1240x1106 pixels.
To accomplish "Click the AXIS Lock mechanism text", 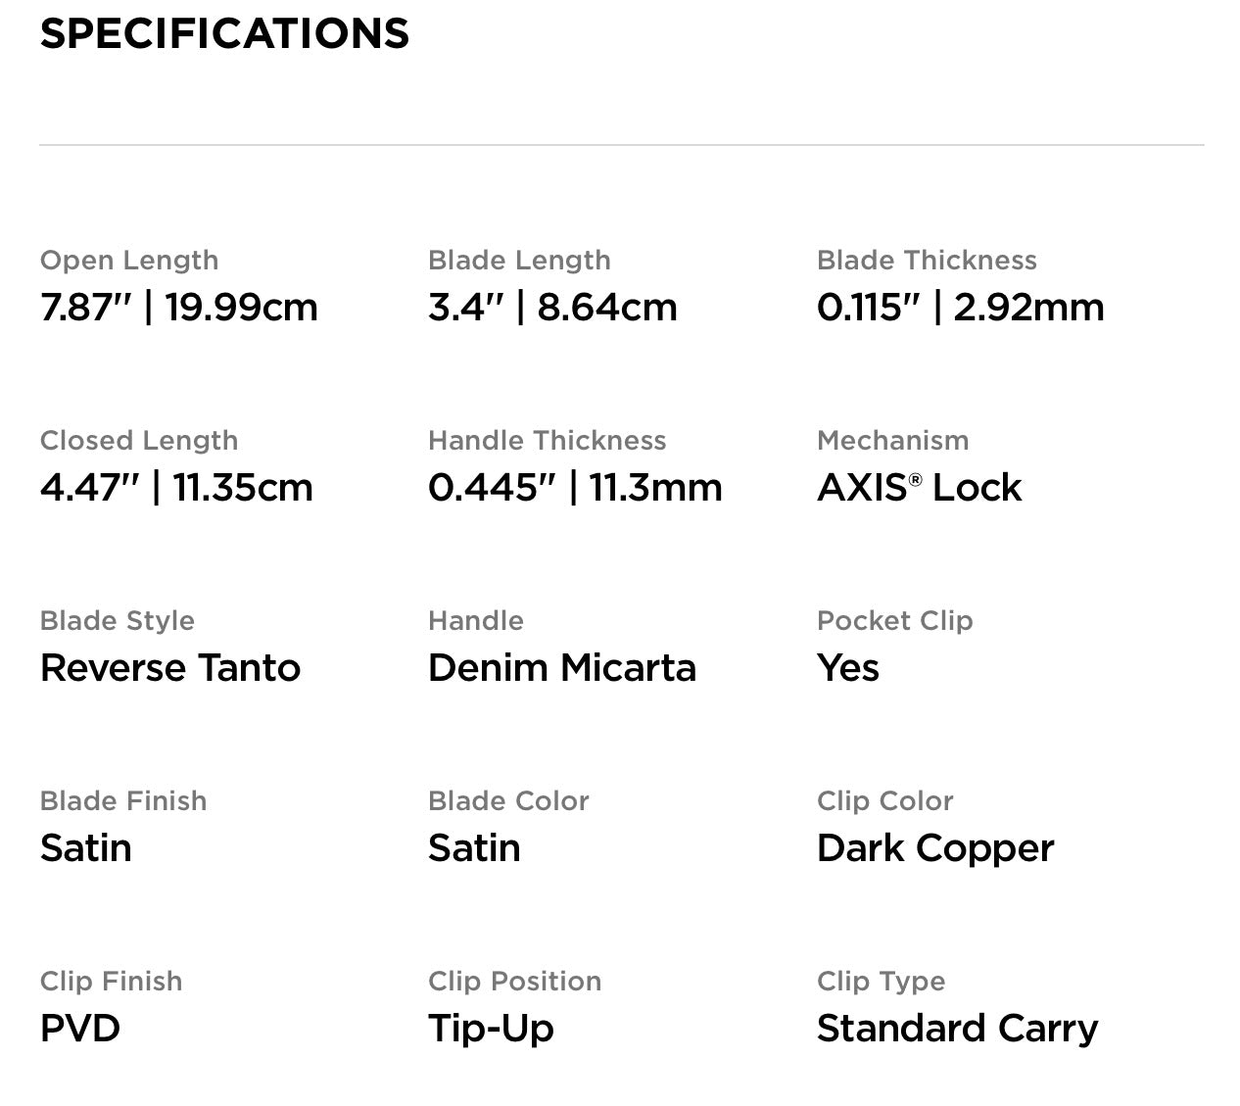I will pyautogui.click(x=919, y=488).
